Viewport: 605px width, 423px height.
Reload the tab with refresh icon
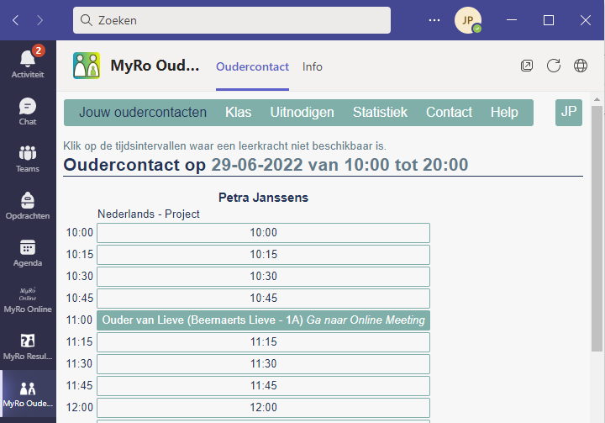(554, 66)
